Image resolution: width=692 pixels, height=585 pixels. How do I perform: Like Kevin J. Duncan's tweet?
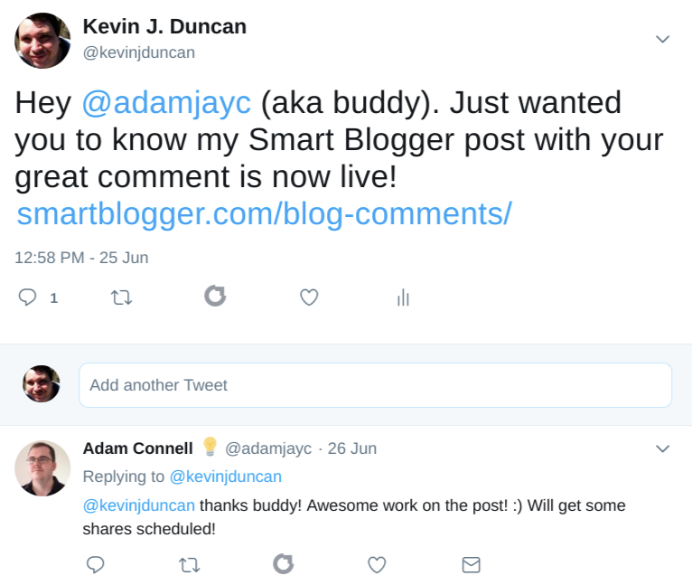coord(309,297)
